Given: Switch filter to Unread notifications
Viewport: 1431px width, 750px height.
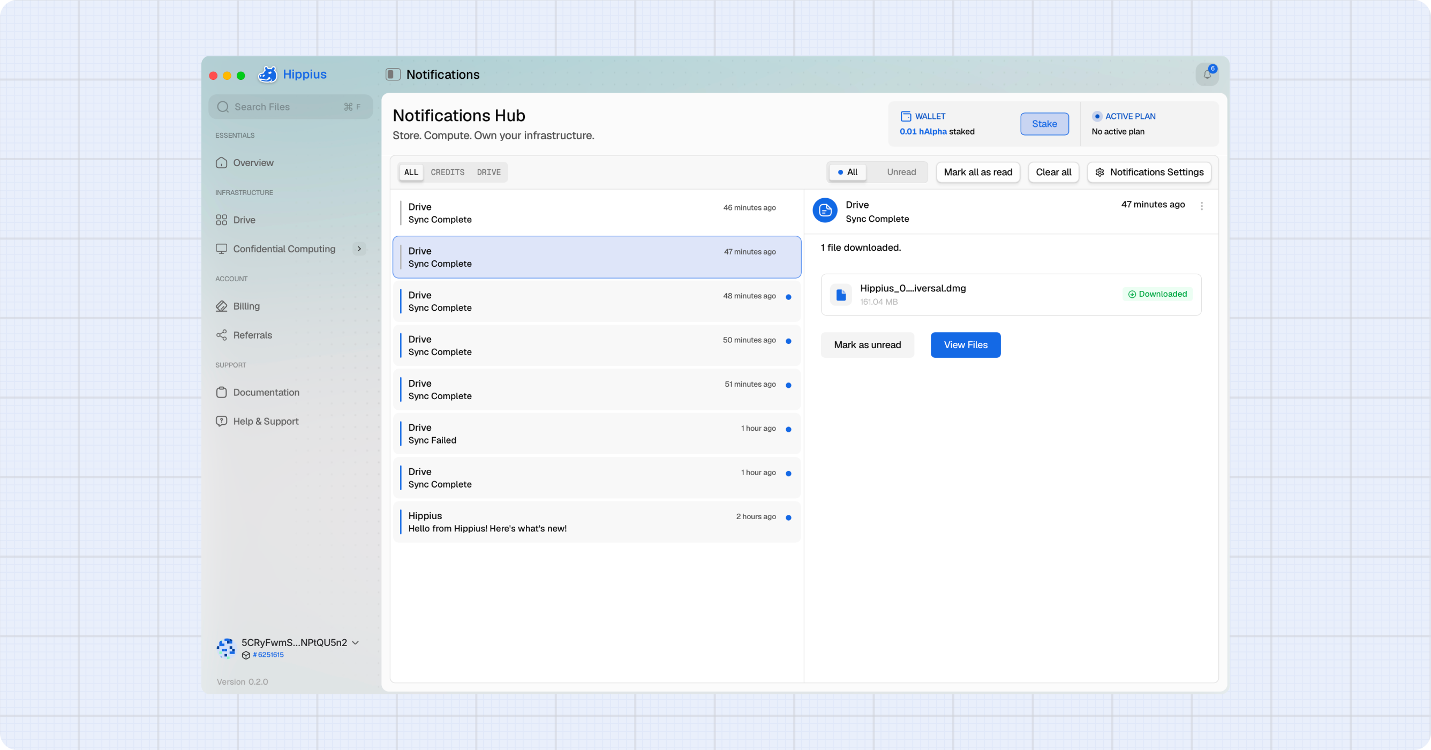Looking at the screenshot, I should [x=901, y=172].
